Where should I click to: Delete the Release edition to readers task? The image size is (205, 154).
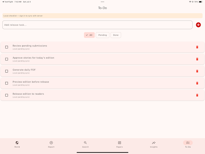[x=197, y=95]
